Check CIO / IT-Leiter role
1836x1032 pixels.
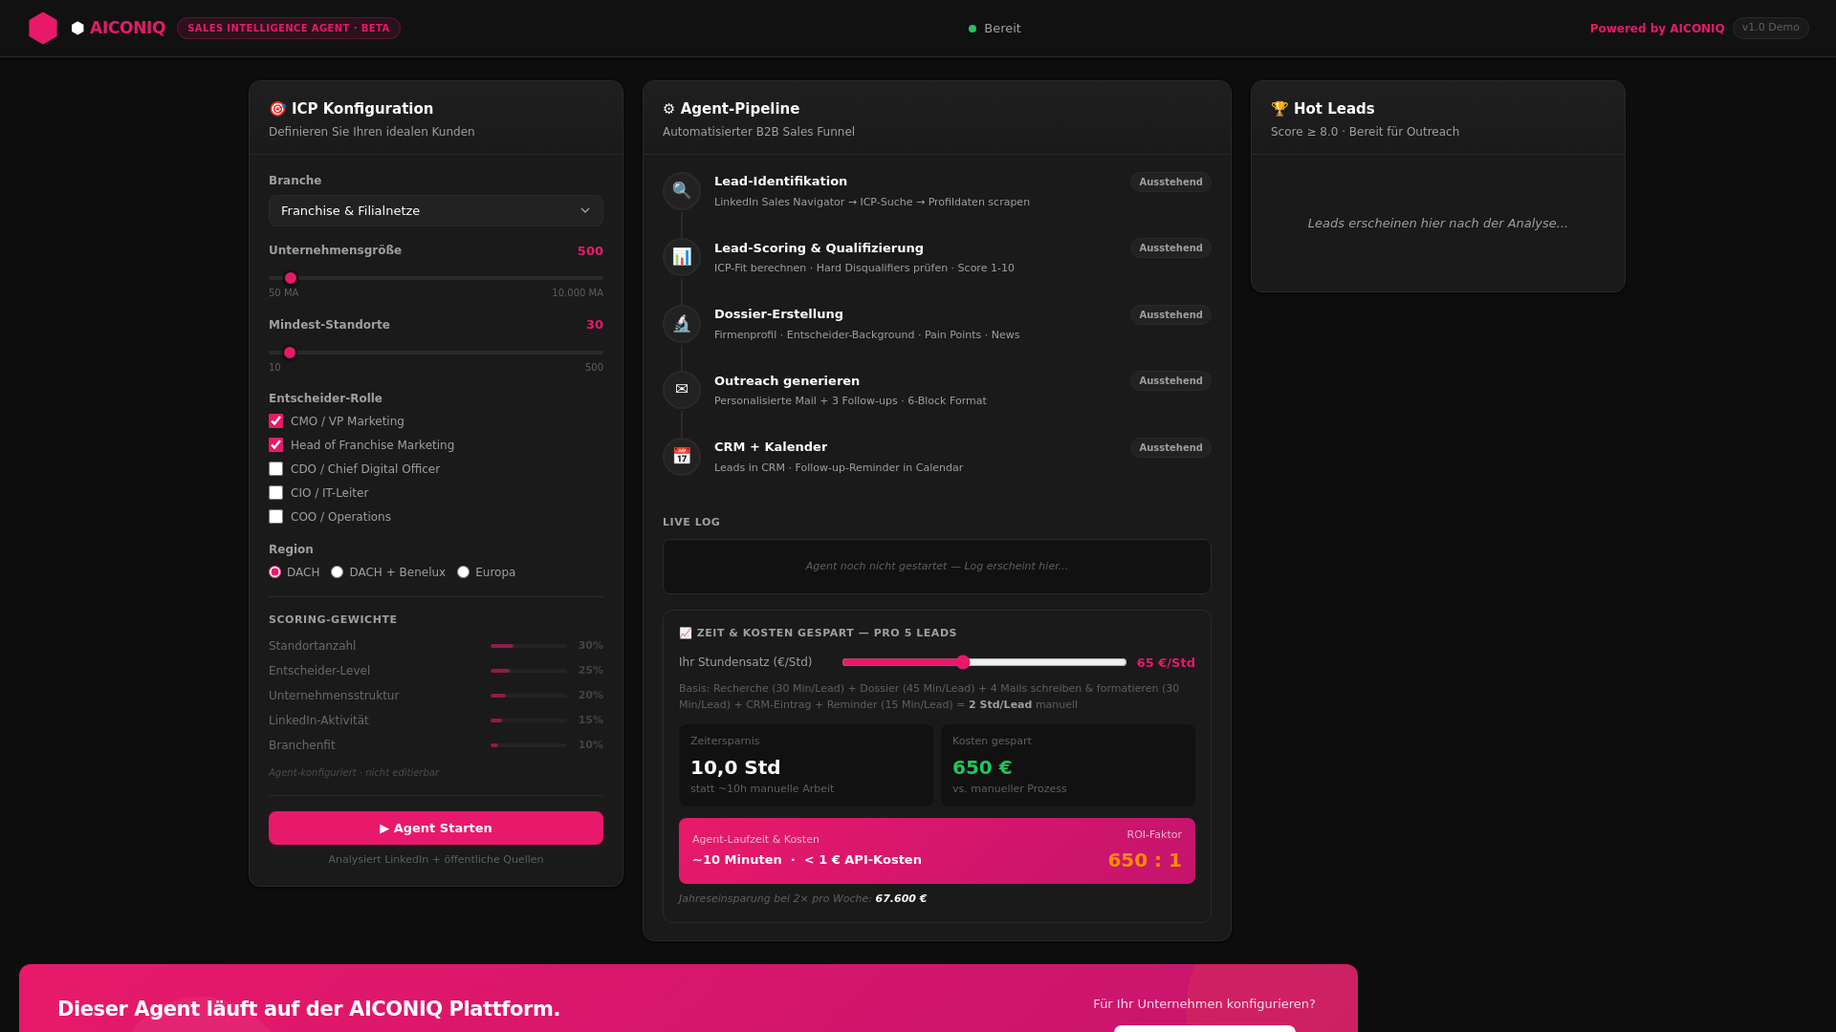pyautogui.click(x=276, y=493)
